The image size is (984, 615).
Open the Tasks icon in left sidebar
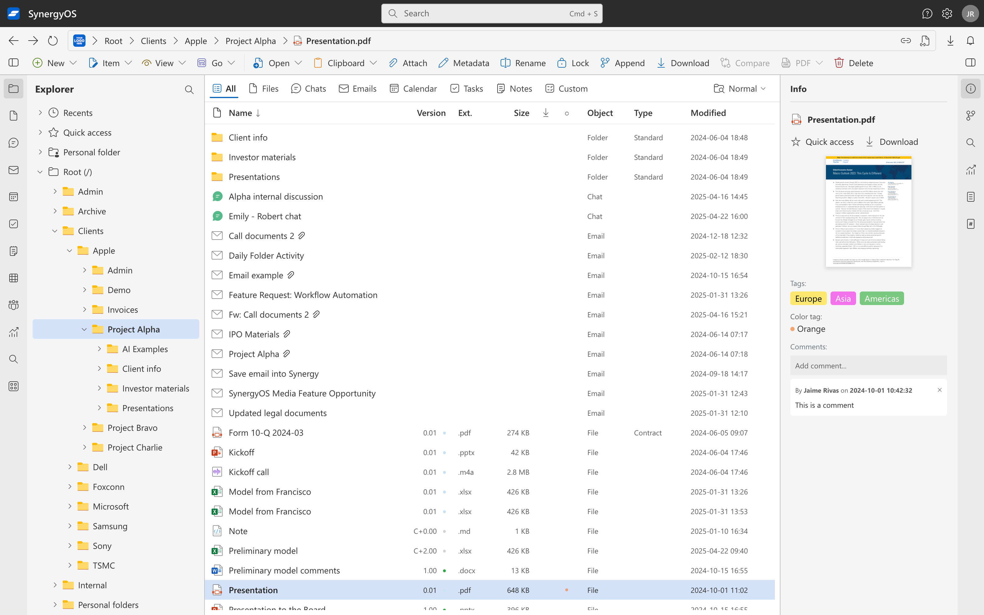pos(14,224)
